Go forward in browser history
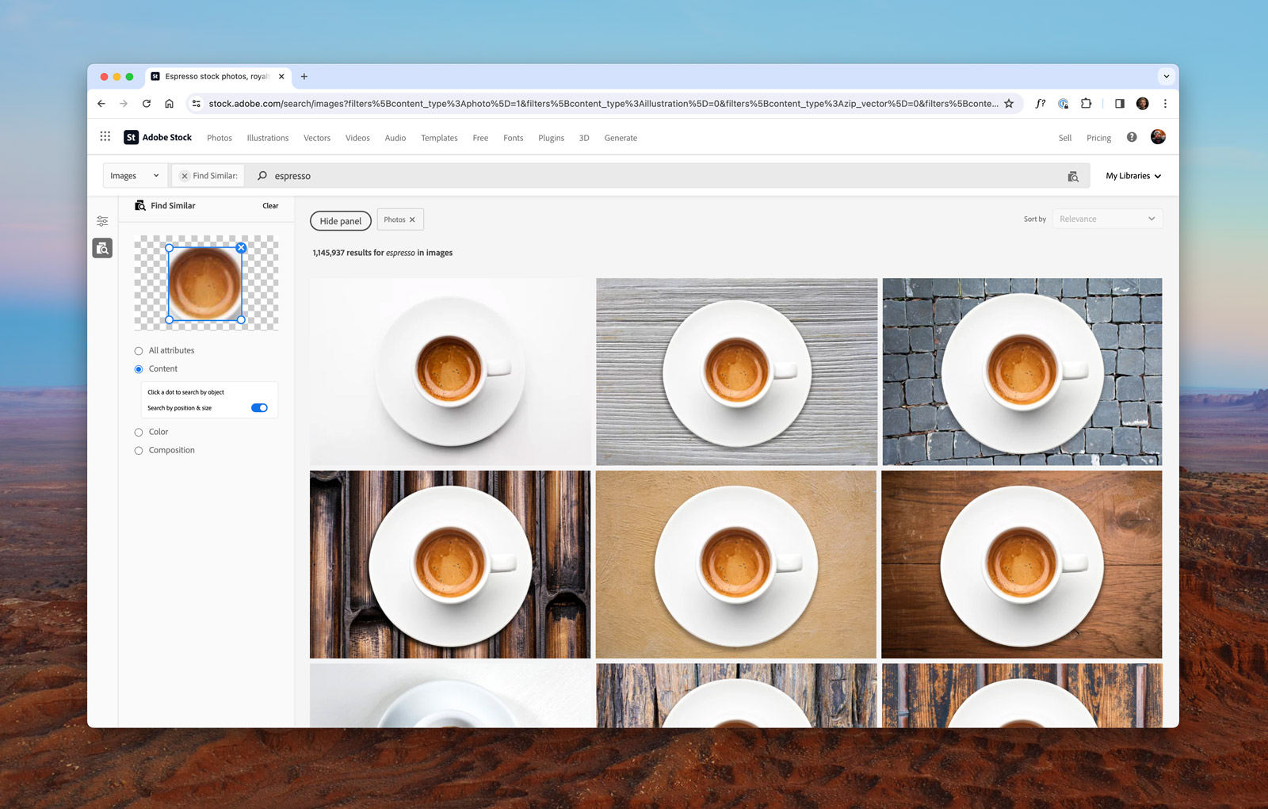This screenshot has height=809, width=1268. 124,104
